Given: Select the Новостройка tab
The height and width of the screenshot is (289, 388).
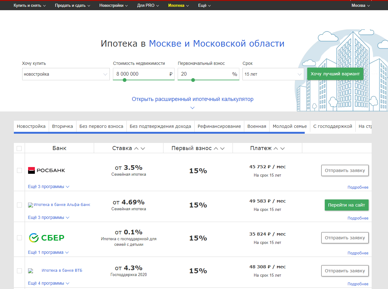Looking at the screenshot, I should (31, 126).
